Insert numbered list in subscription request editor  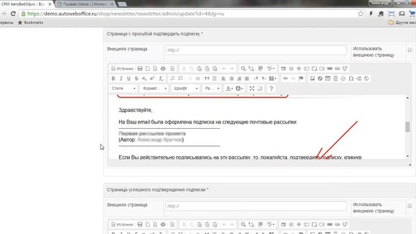pos(172,79)
